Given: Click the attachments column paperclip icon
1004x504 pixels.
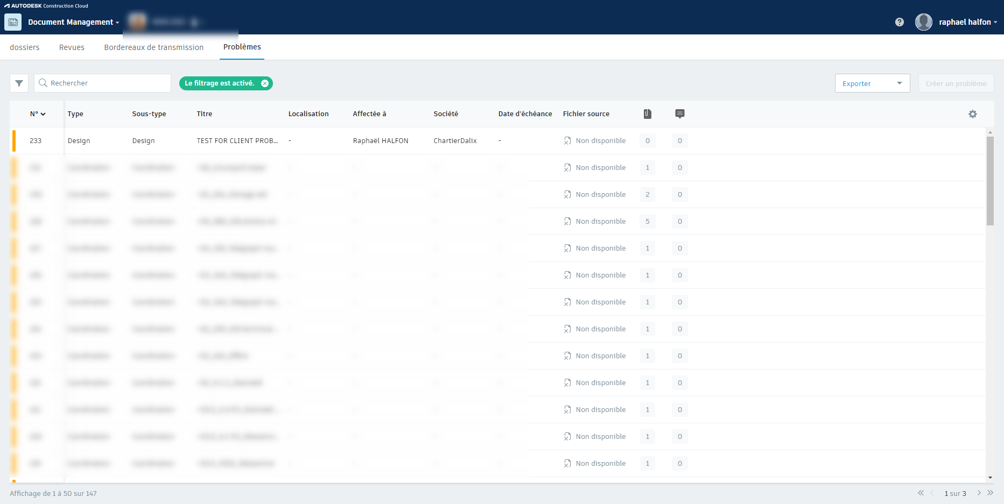Looking at the screenshot, I should [647, 113].
